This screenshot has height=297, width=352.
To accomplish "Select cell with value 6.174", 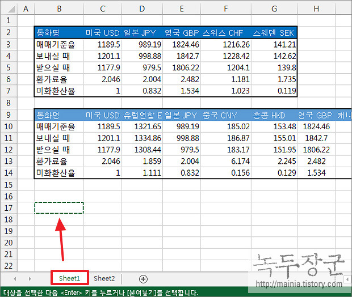I will 226,162.
